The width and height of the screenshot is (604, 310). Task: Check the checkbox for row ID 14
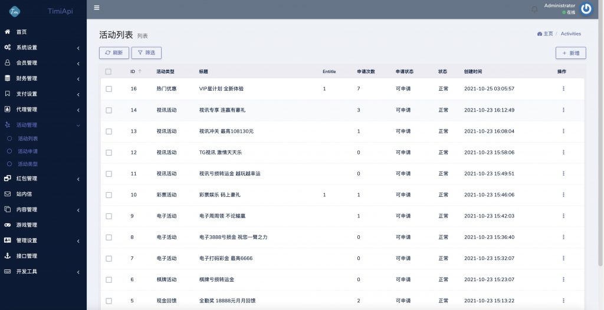[109, 110]
